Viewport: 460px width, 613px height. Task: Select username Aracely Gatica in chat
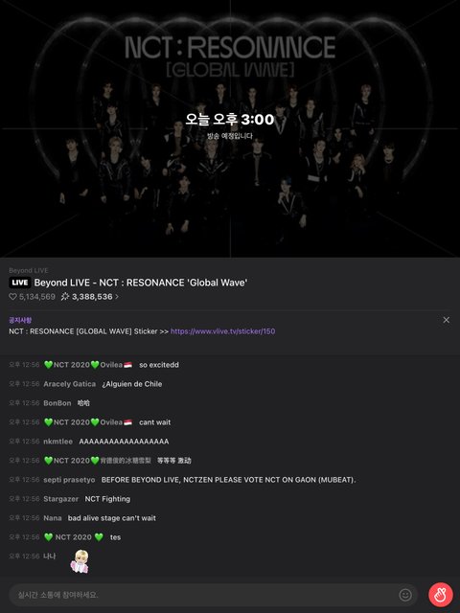(70, 384)
